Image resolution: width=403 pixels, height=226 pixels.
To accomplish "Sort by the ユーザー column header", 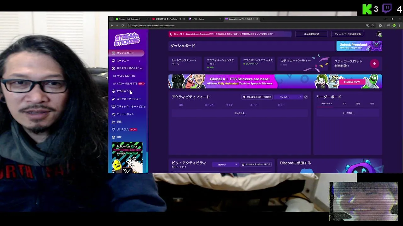I will click(x=254, y=105).
